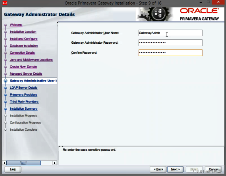Close the installer window
Screen dimensions: 226x176
(x=219, y=2)
